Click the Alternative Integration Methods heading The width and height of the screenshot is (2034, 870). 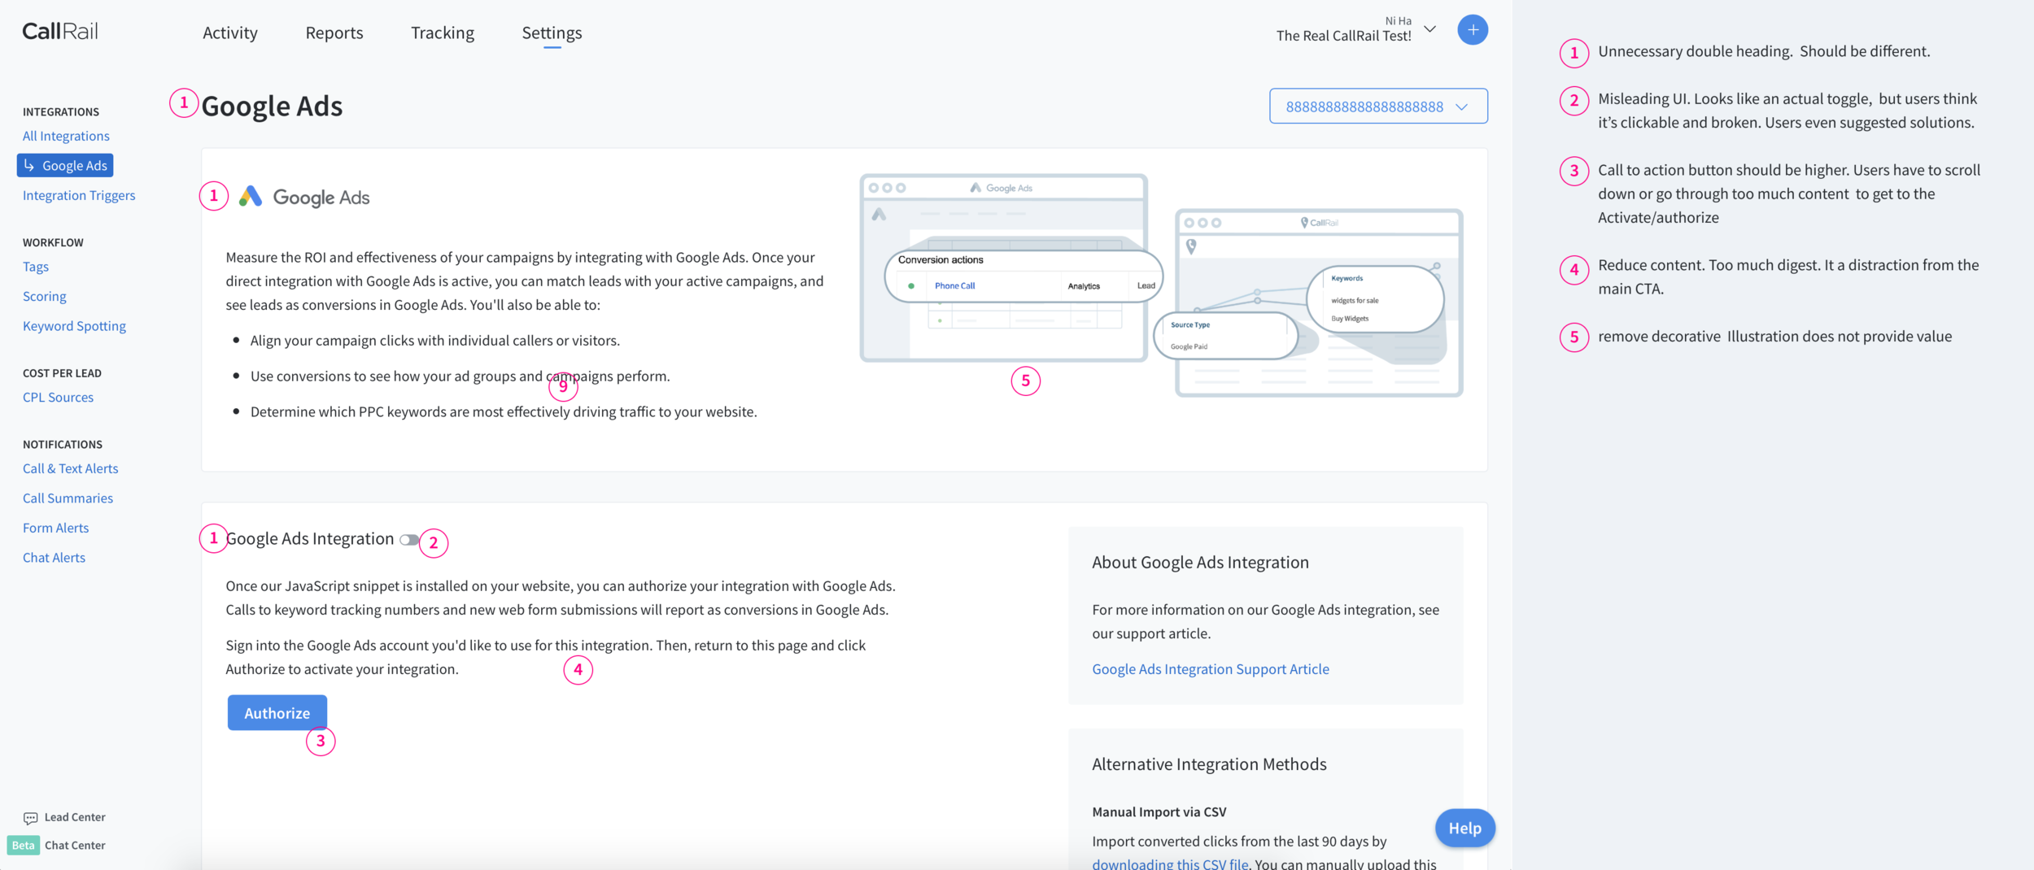1209,764
